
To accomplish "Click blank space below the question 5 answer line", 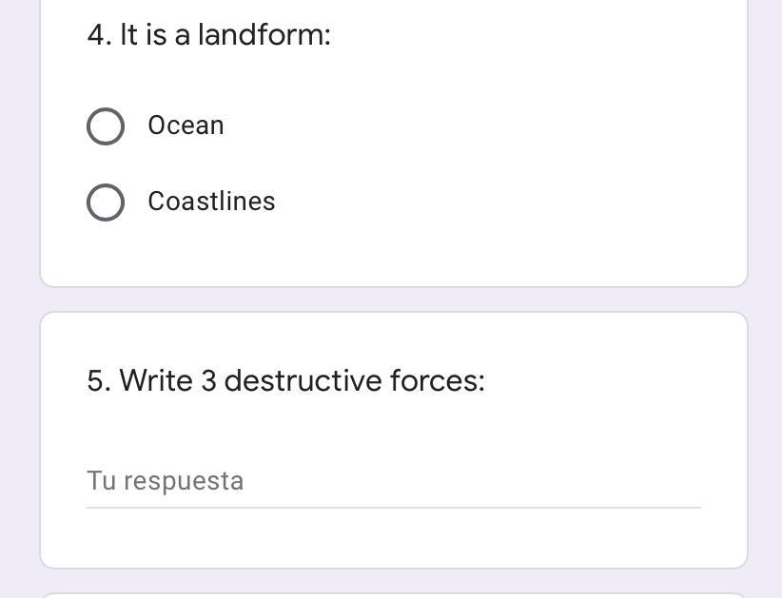I will click(x=393, y=540).
